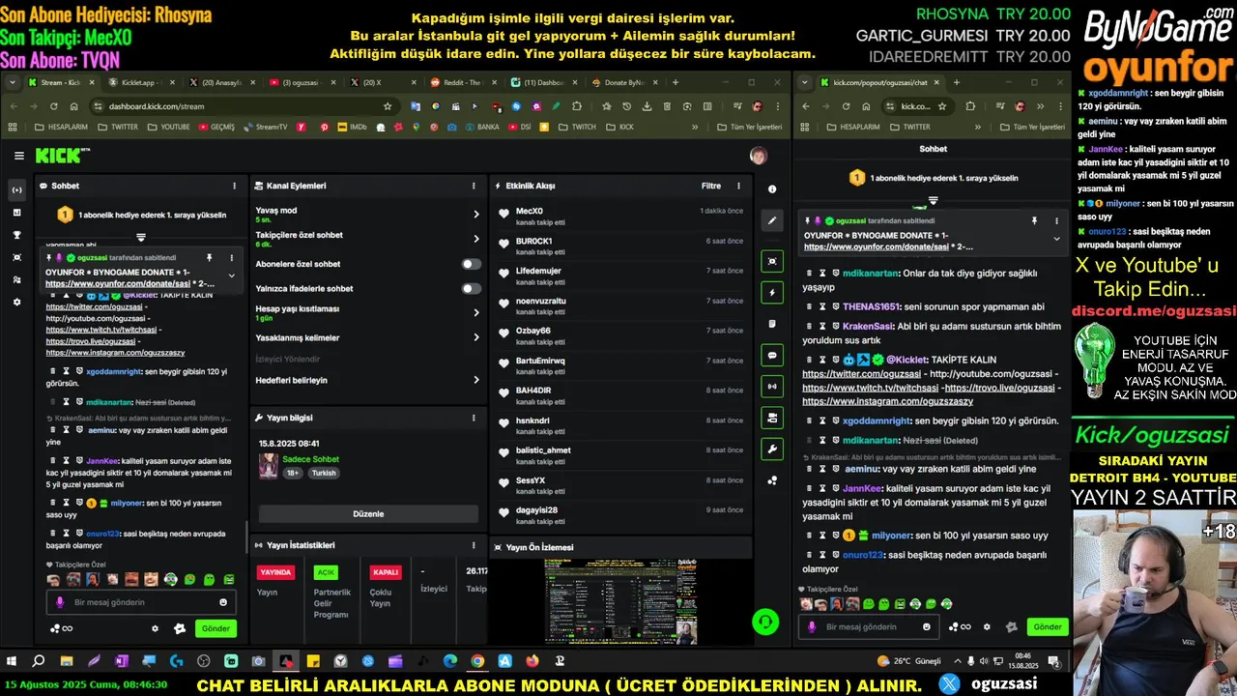Open the tab search dropdown in dashboard browser
Viewport: 1237px width, 696px height.
point(14,82)
